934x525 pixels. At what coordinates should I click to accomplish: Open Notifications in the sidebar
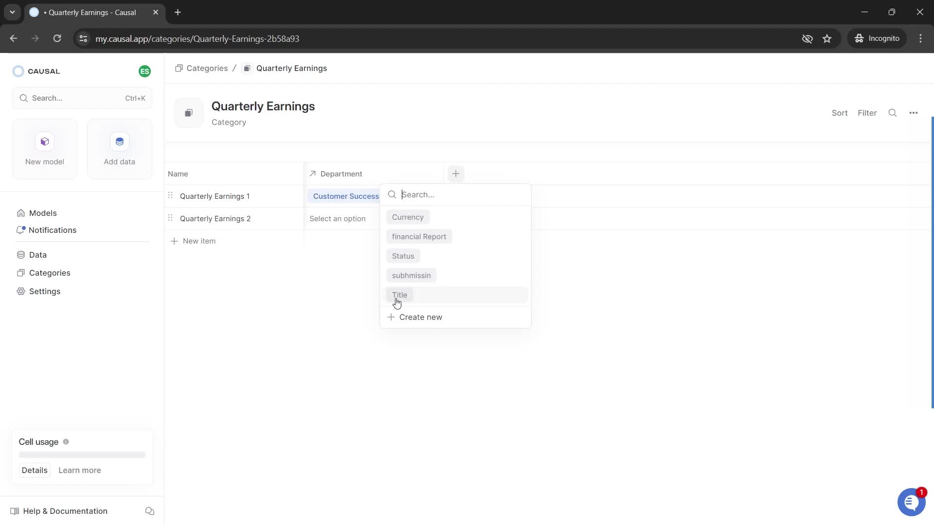[53, 230]
